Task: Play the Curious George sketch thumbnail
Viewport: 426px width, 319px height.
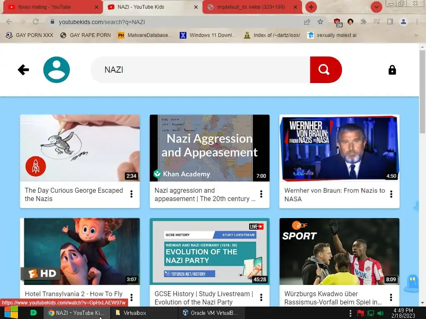Action: tap(80, 148)
